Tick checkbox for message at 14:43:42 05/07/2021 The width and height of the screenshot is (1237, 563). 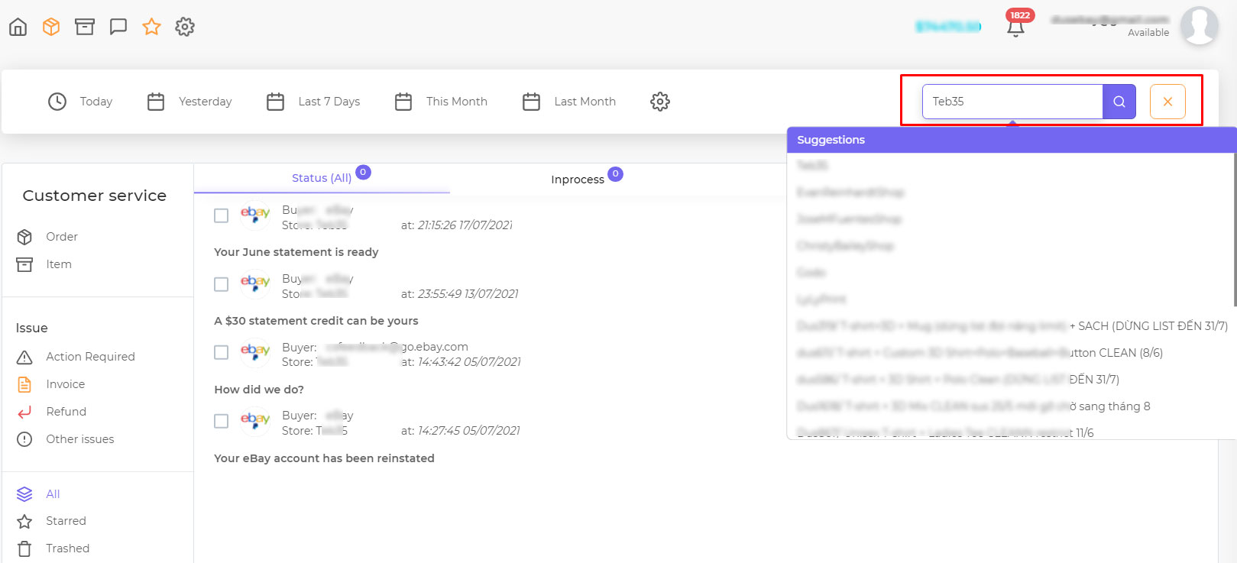pyautogui.click(x=222, y=352)
